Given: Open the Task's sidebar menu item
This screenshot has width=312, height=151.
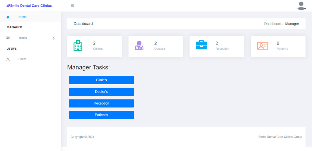Looking at the screenshot, I should (x=30, y=38).
